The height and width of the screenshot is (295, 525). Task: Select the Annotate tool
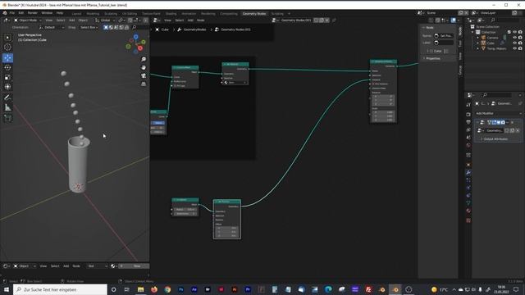(x=7, y=98)
